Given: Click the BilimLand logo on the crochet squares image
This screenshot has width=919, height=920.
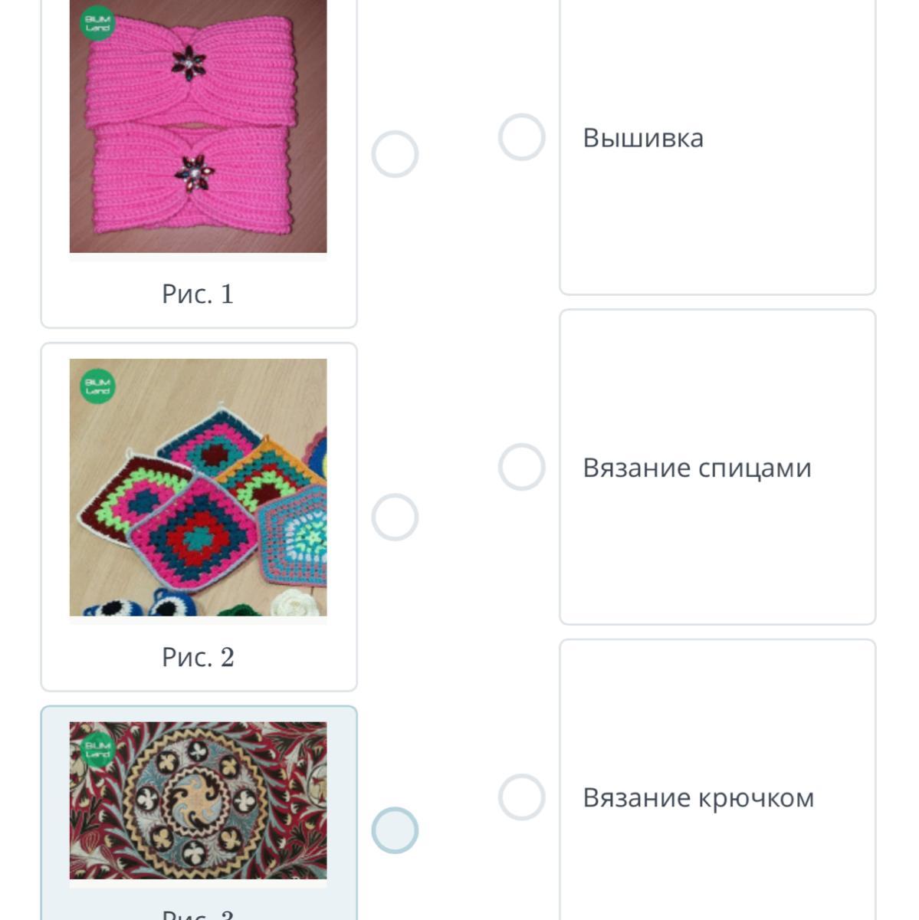Looking at the screenshot, I should 97,386.
